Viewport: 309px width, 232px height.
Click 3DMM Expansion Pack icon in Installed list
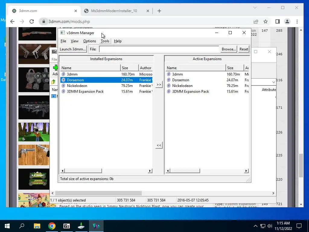63,91
